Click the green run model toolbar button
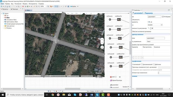173x97 pixels. (28, 6)
